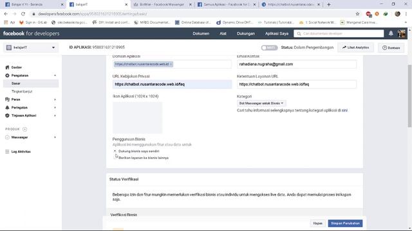412x231 pixels.
Task: Open the MRBS Documentation bookmark
Action: pos(152,22)
